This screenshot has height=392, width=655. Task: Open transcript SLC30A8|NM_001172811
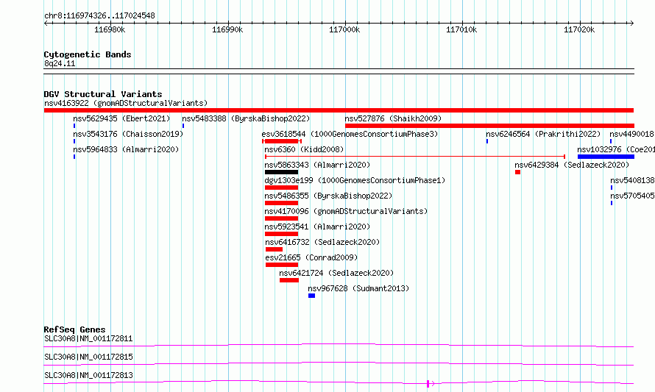coord(88,338)
